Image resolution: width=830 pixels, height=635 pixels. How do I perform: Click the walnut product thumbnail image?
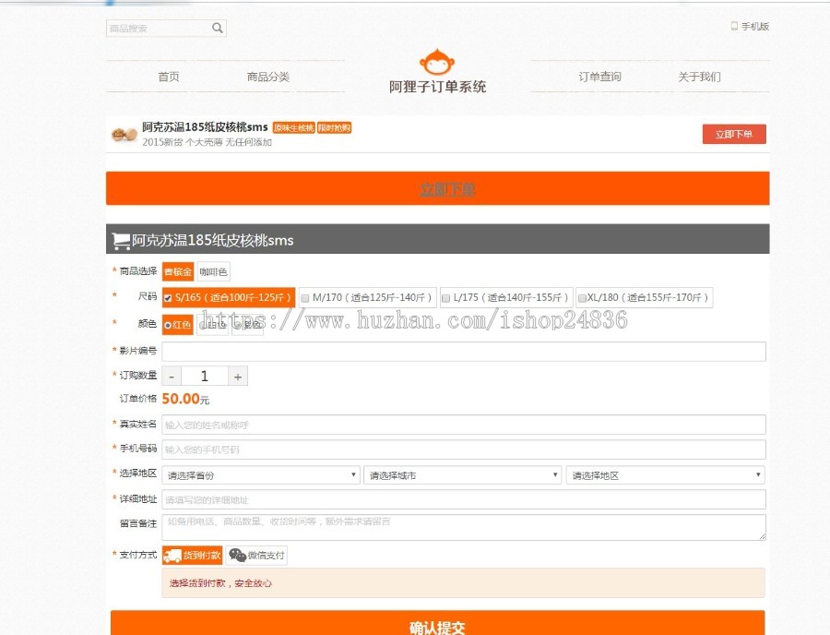point(125,136)
